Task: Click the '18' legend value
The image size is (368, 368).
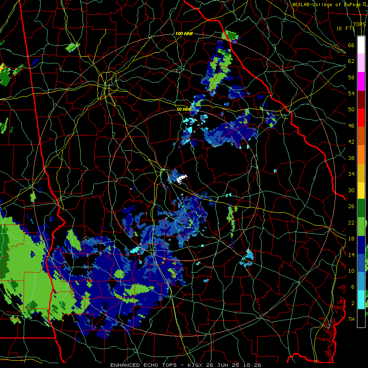Action: (x=351, y=239)
